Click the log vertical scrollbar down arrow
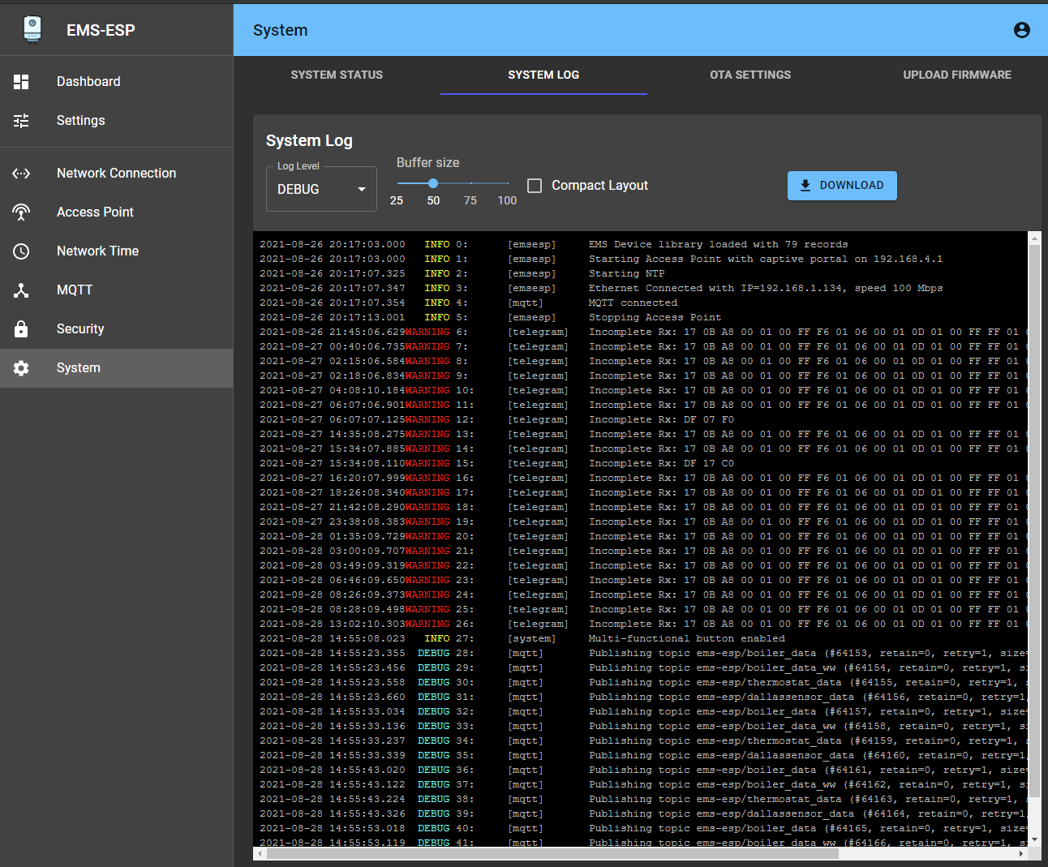Viewport: 1048px width, 867px height. pyautogui.click(x=1034, y=840)
